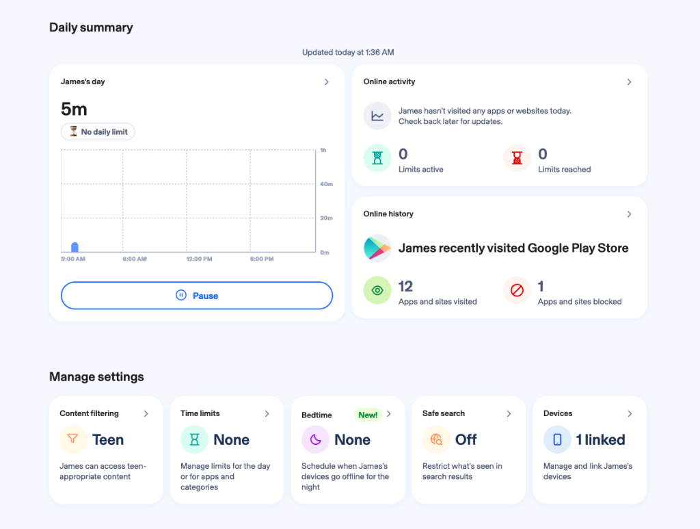Select the Bedtime None setting
This screenshot has width=700, height=529.
[x=352, y=440]
